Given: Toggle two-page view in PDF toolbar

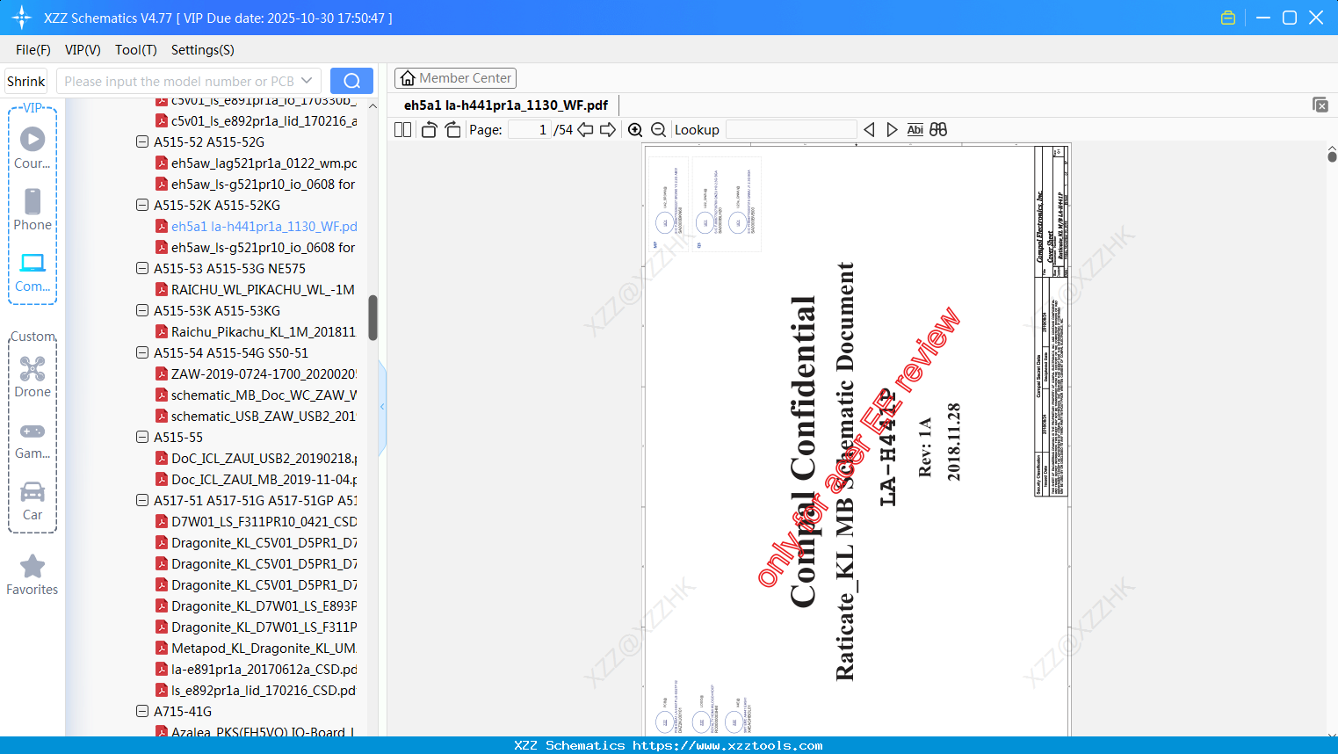Looking at the screenshot, I should [x=403, y=130].
